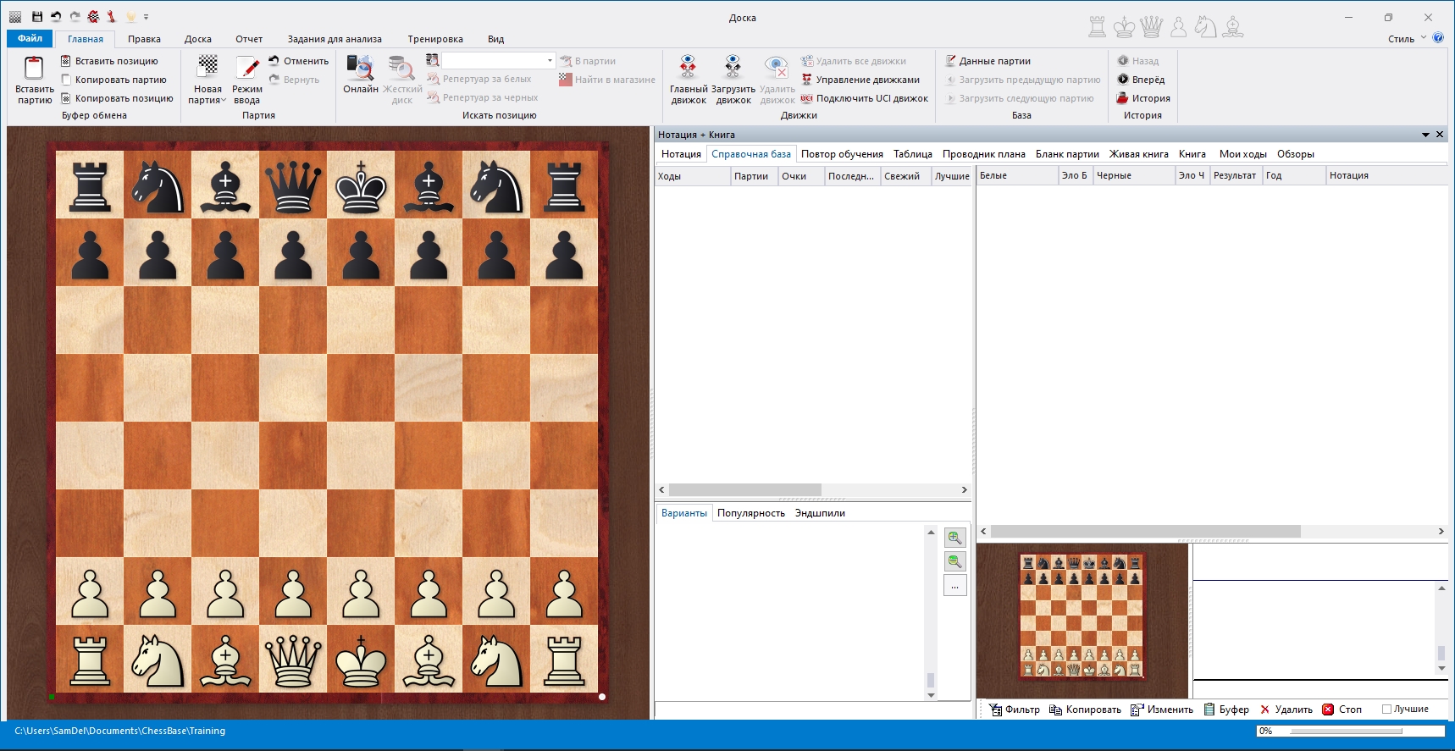
Task: Click the Вставить партию clipboard icon
Action: tap(34, 69)
